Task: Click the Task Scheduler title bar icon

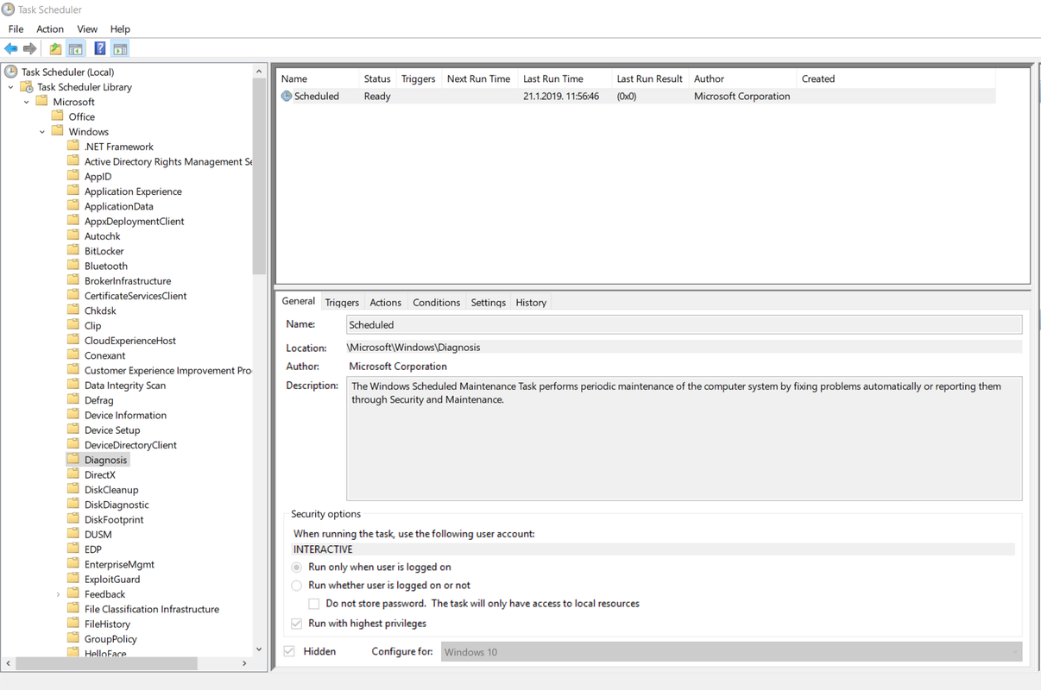Action: 8,9
